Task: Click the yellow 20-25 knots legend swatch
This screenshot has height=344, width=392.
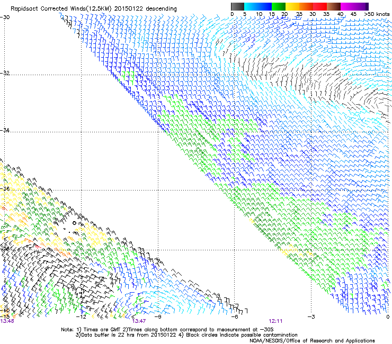Action: 292,6
